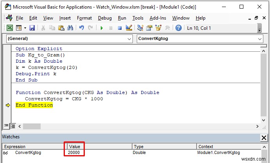Open the Properties Window icon
The image size is (270, 163).
click(149, 28)
